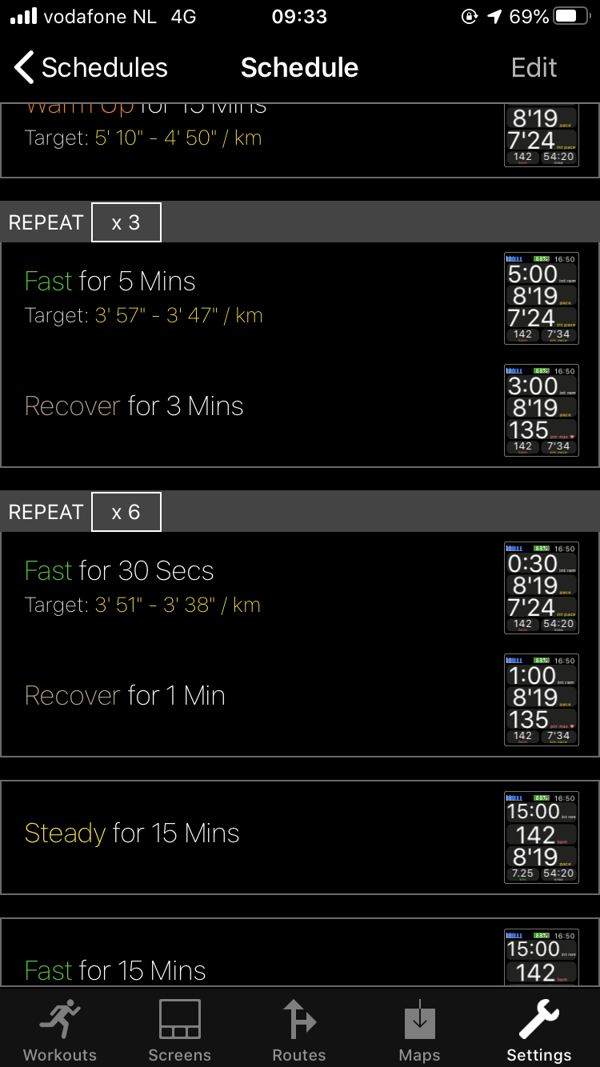600x1067 pixels.
Task: Open the Maps download icon
Action: tap(420, 1018)
